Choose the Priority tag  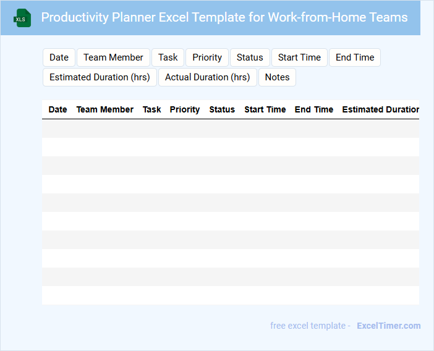click(x=206, y=57)
